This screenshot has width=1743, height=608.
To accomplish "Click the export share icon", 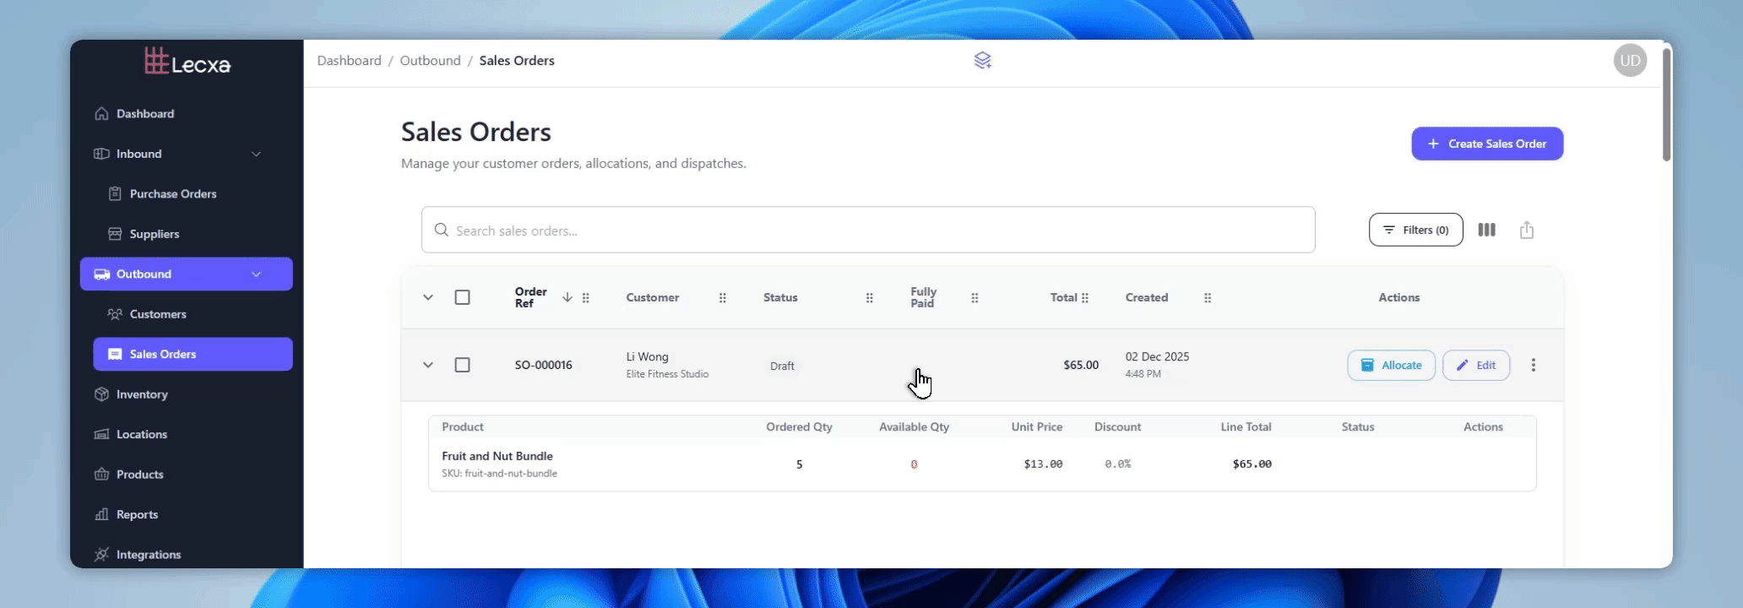I will coord(1526,230).
